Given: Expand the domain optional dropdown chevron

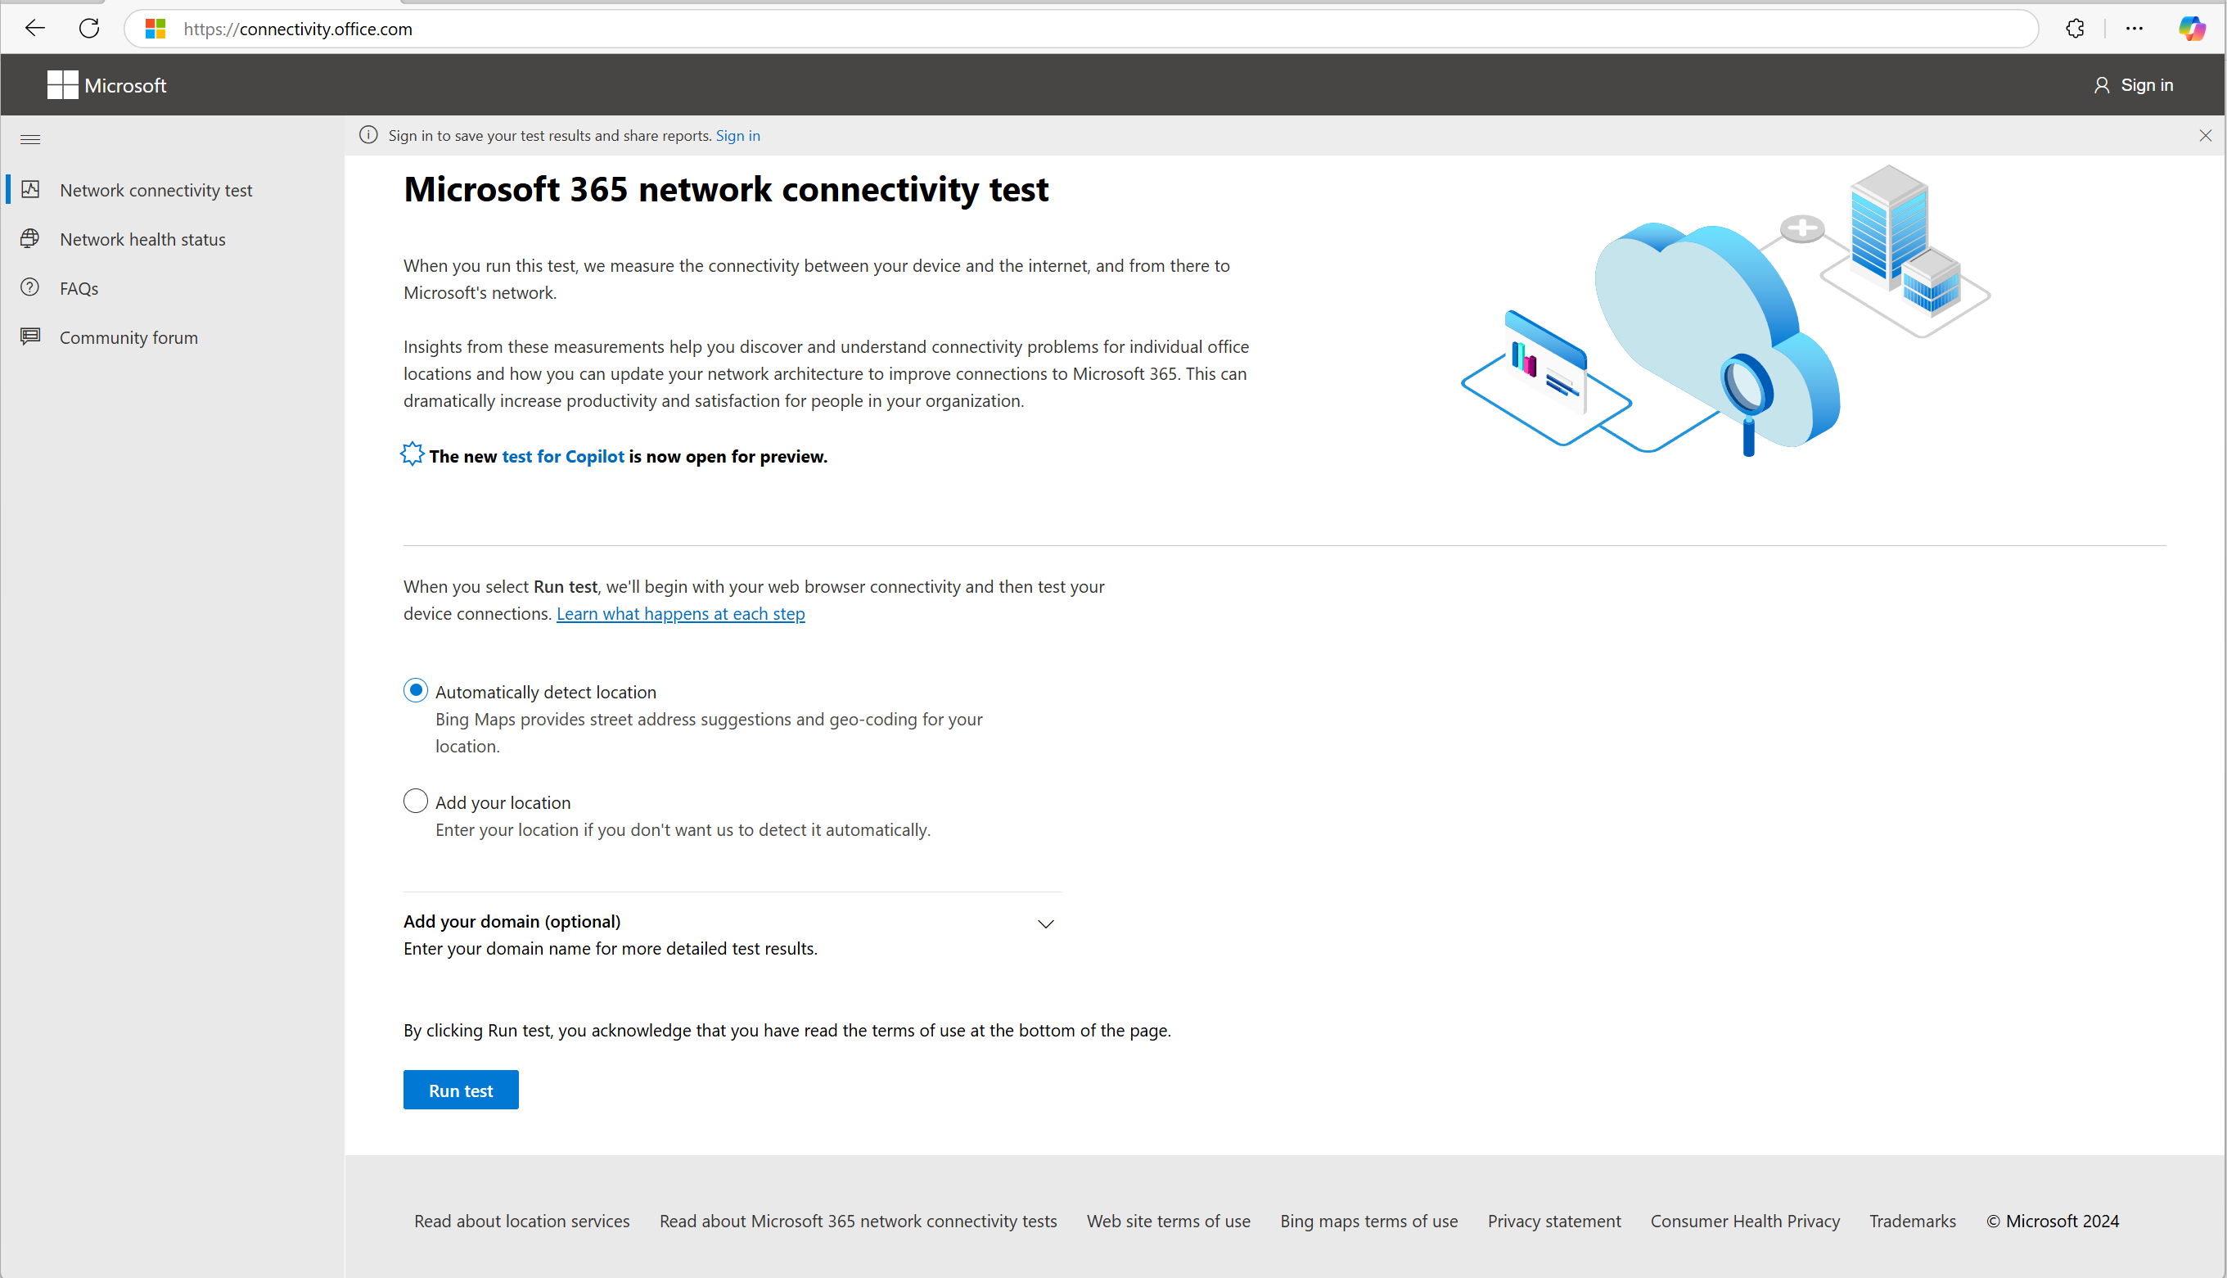Looking at the screenshot, I should click(x=1046, y=921).
